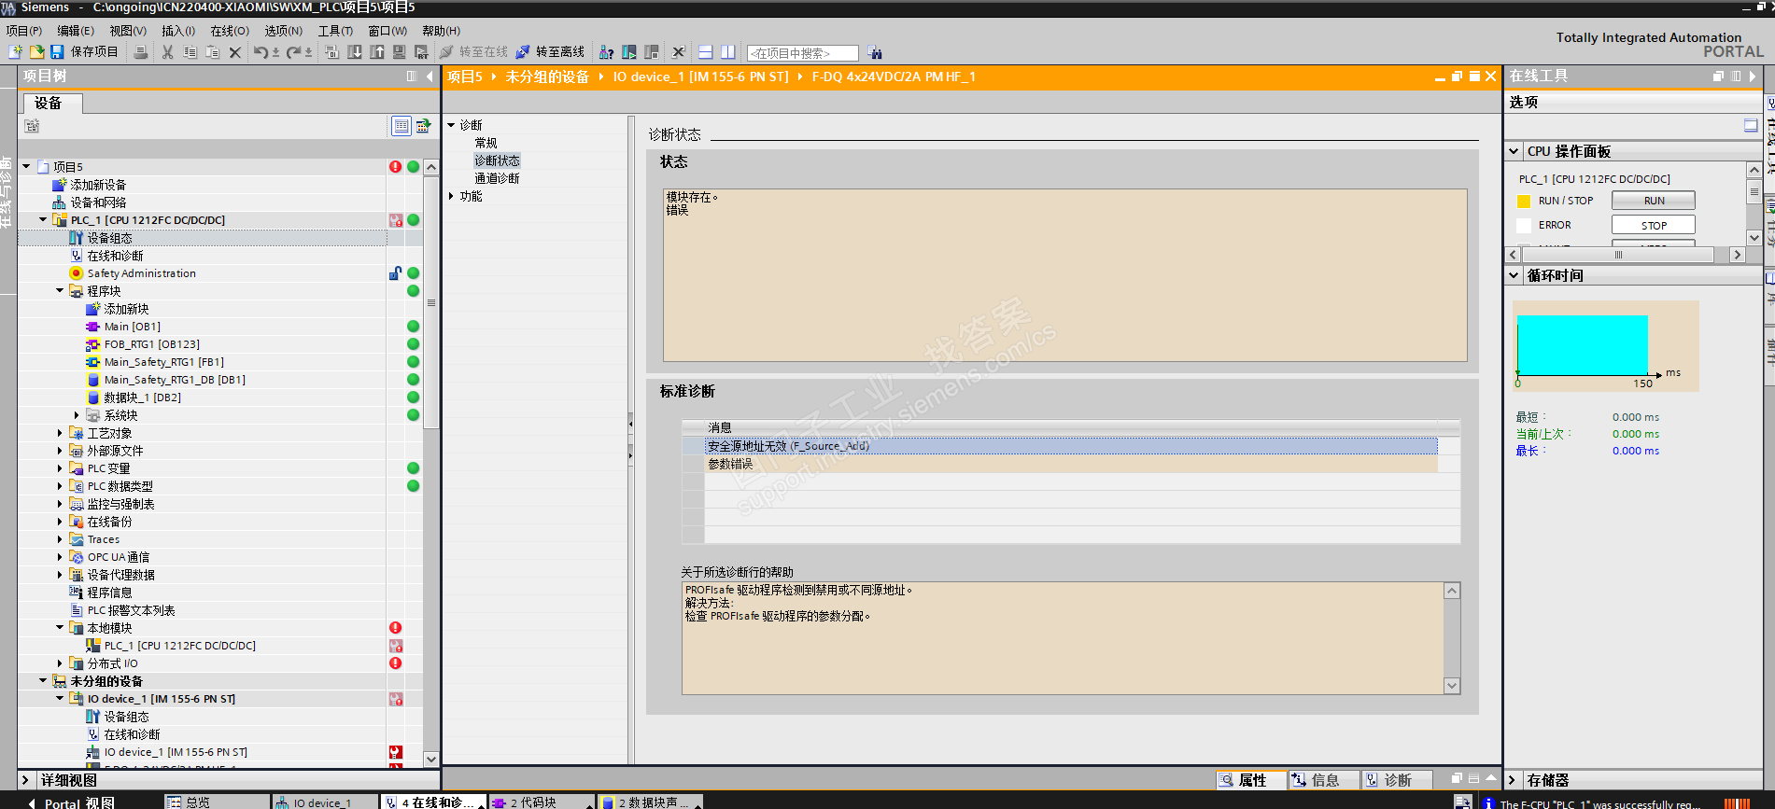Select the 参数错误 message row
Screen dimensions: 1775x809
(x=1071, y=464)
